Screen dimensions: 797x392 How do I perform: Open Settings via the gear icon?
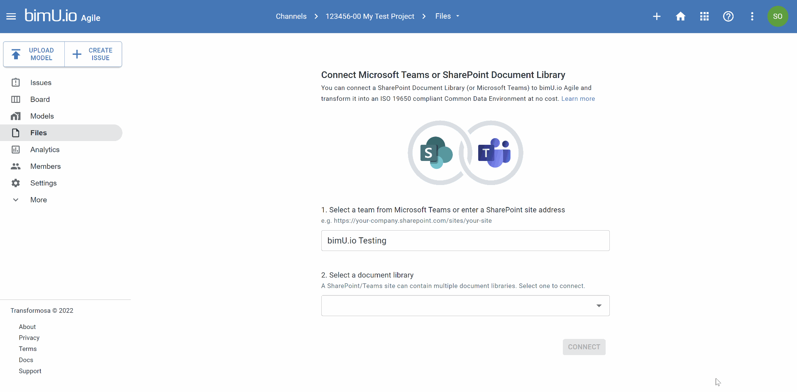click(15, 183)
